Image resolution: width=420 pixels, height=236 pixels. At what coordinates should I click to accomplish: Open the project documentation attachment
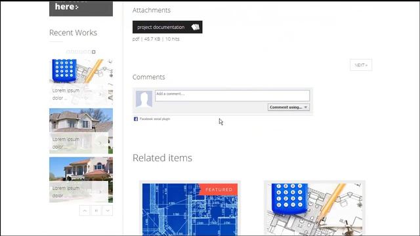[167, 27]
